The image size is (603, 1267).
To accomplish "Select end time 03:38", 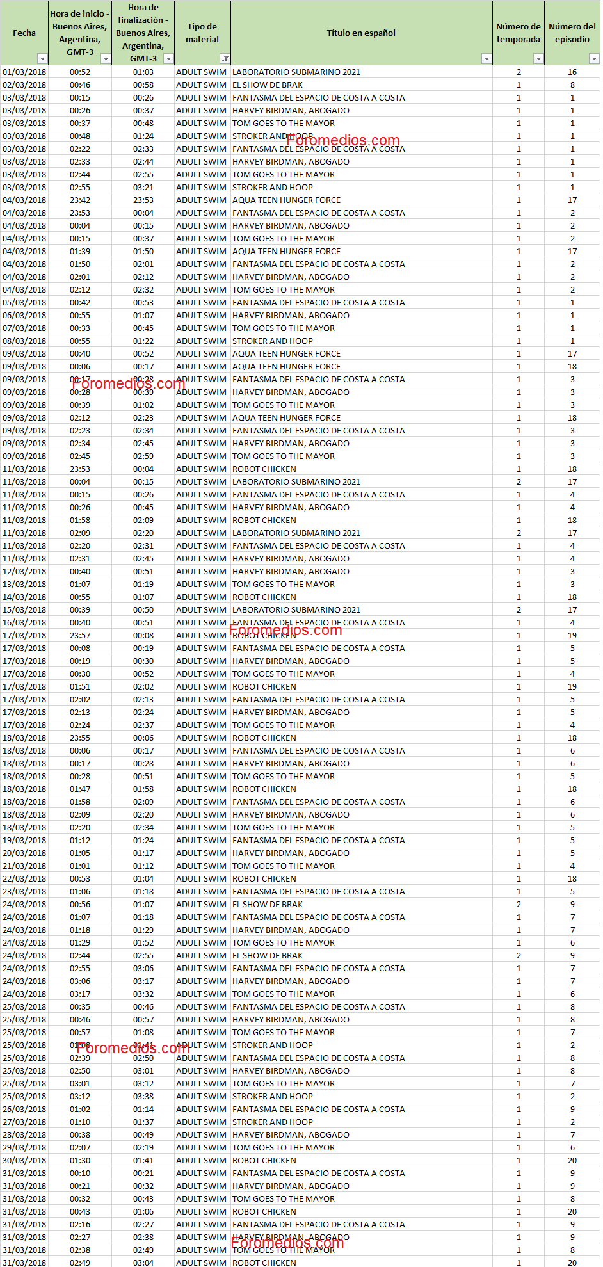I will (143, 1096).
